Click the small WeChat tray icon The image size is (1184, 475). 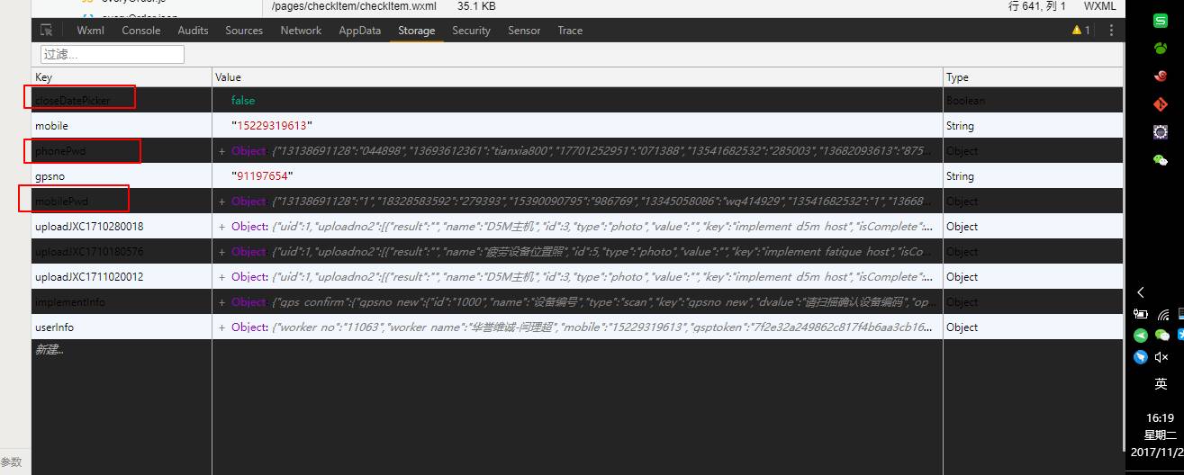pos(1162,336)
